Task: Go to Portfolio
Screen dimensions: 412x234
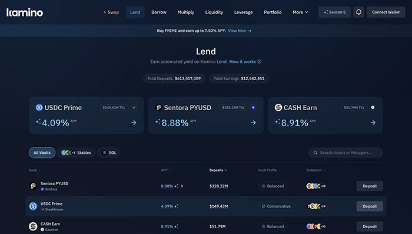Action: click(273, 12)
